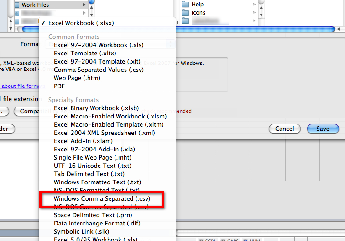Screen dimensions: 345x241
Task: Select the Work Files folder
Action: coord(51,5)
